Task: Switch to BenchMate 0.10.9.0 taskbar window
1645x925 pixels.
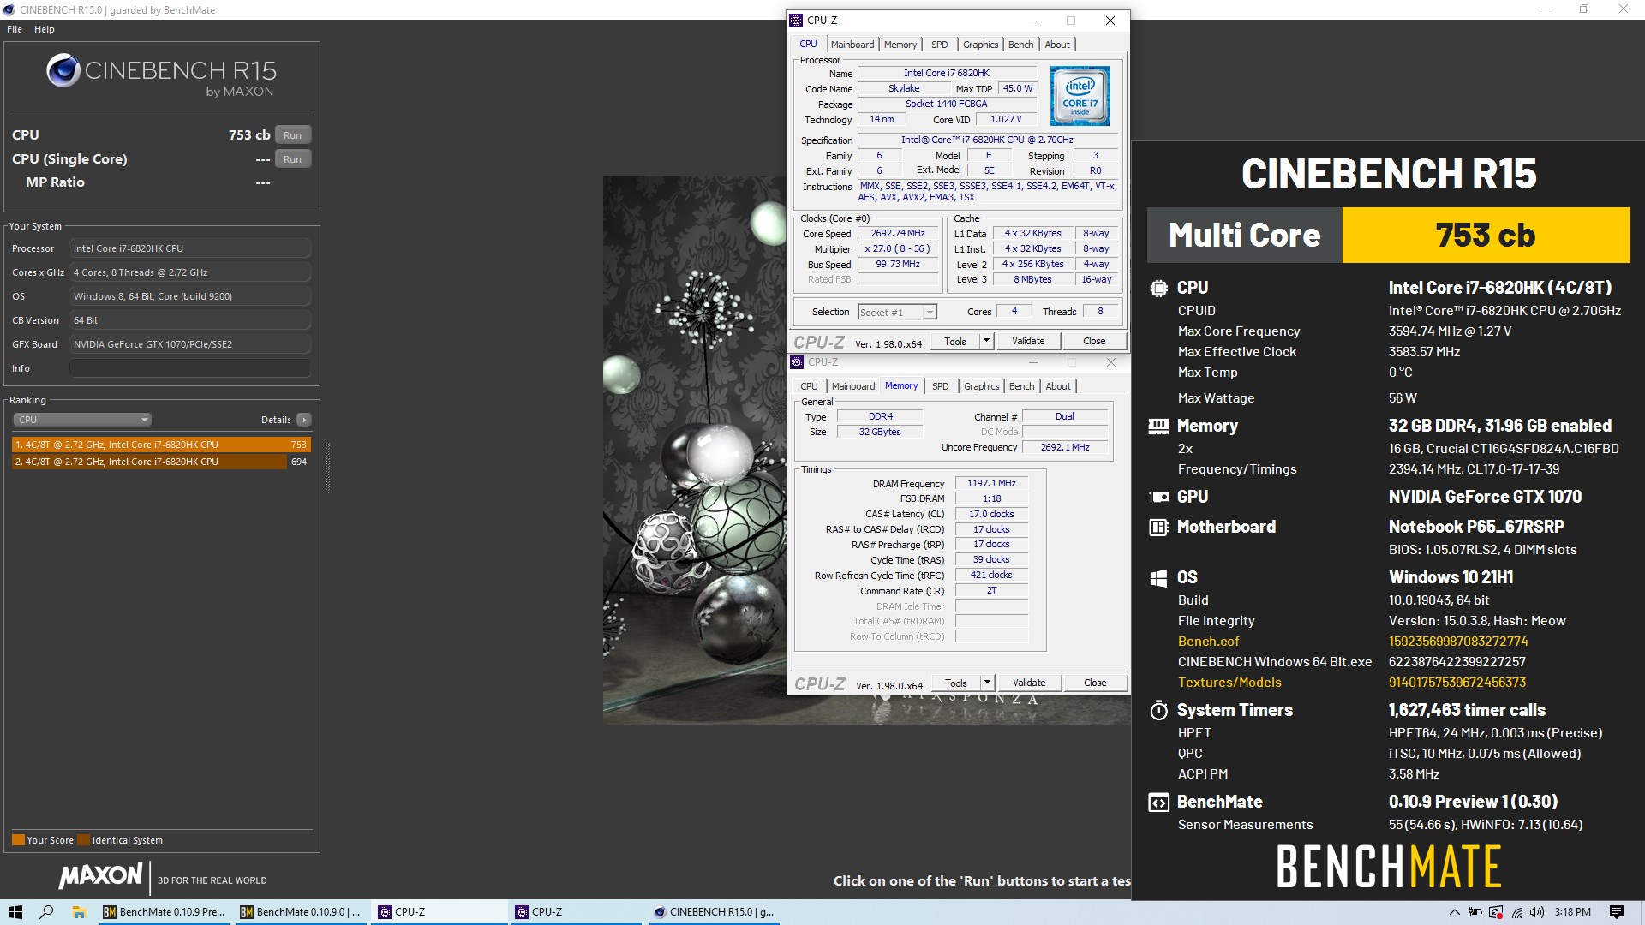Action: coord(301,912)
